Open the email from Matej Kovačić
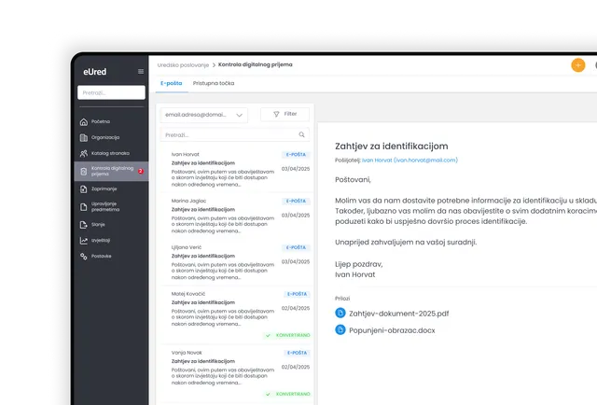 pyautogui.click(x=237, y=314)
